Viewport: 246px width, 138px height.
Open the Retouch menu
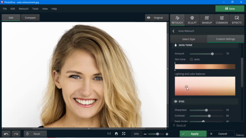click(23, 9)
